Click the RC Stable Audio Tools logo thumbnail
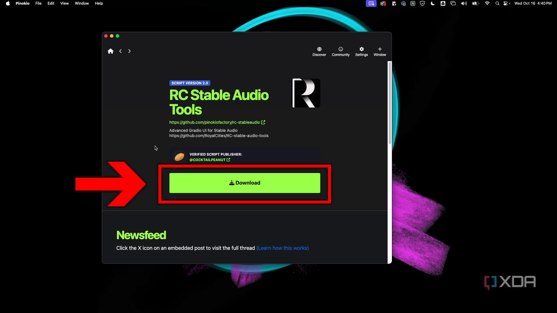The height and width of the screenshot is (313, 557). pyautogui.click(x=306, y=93)
